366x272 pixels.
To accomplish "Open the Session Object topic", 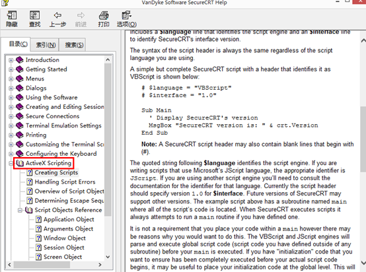I will (63, 248).
